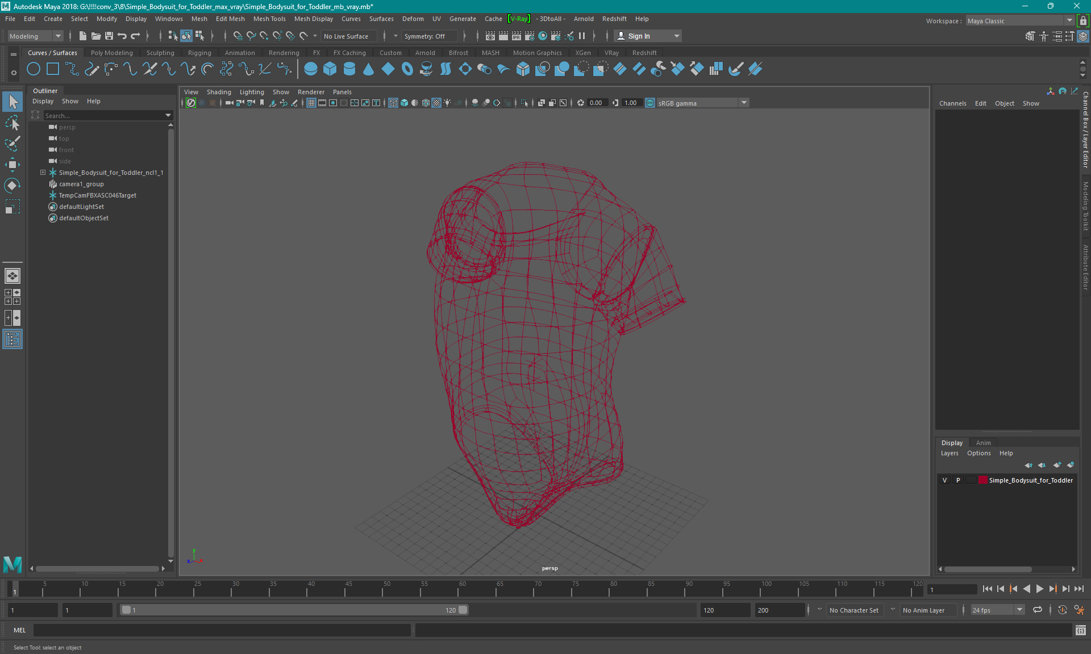The image size is (1091, 654).
Task: Toggle wireframe shading display mode
Action: 393,103
